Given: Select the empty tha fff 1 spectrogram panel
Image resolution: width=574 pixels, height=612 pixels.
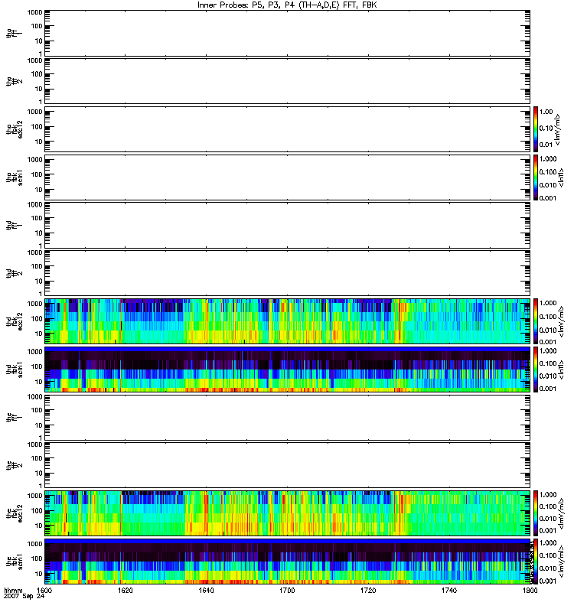Looking at the screenshot, I should [288, 33].
